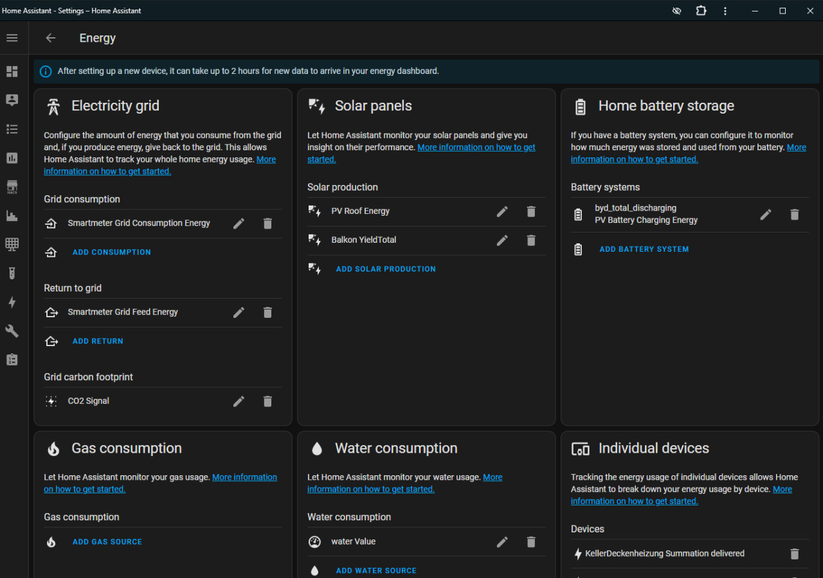This screenshot has height=578, width=823.
Task: Edit the PV Roof Energy solar source
Action: (502, 211)
